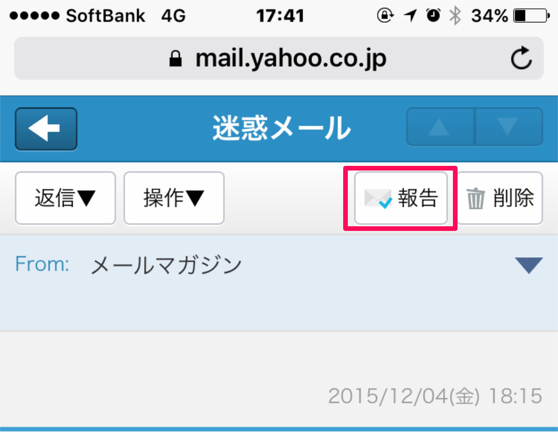Tap the sender name メールマガジン
Image resolution: width=558 pixels, height=440 pixels.
[166, 266]
